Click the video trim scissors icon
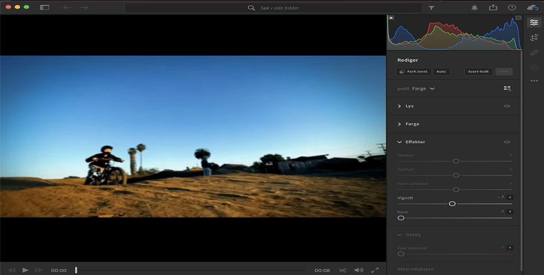The height and width of the screenshot is (275, 544). pyautogui.click(x=343, y=270)
